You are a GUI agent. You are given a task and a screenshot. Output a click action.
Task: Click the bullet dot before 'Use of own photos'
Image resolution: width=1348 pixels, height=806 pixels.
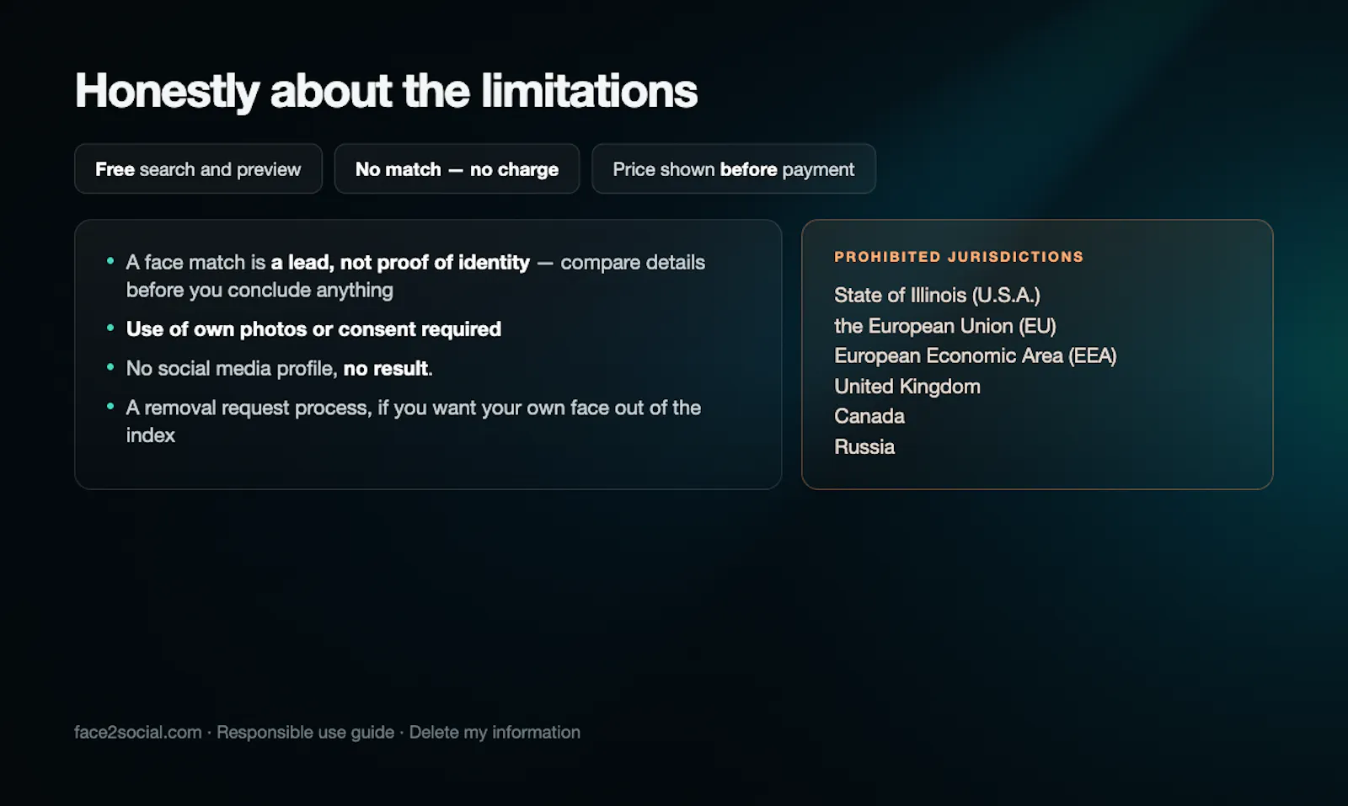pos(110,328)
